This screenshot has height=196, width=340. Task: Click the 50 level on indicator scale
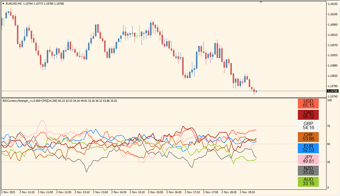pos(329,144)
